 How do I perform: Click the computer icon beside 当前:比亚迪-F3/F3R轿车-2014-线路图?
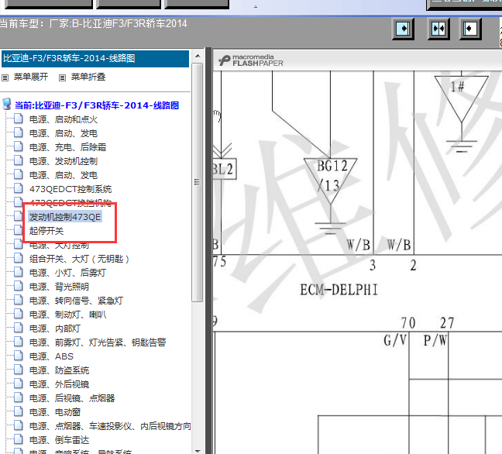(x=7, y=105)
